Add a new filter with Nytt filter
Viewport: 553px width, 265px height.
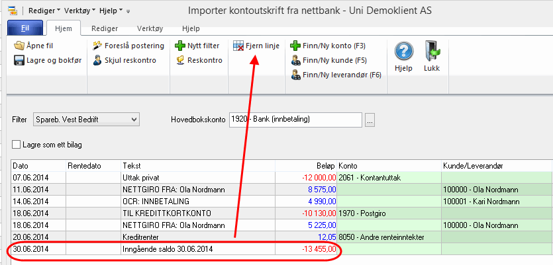point(197,46)
